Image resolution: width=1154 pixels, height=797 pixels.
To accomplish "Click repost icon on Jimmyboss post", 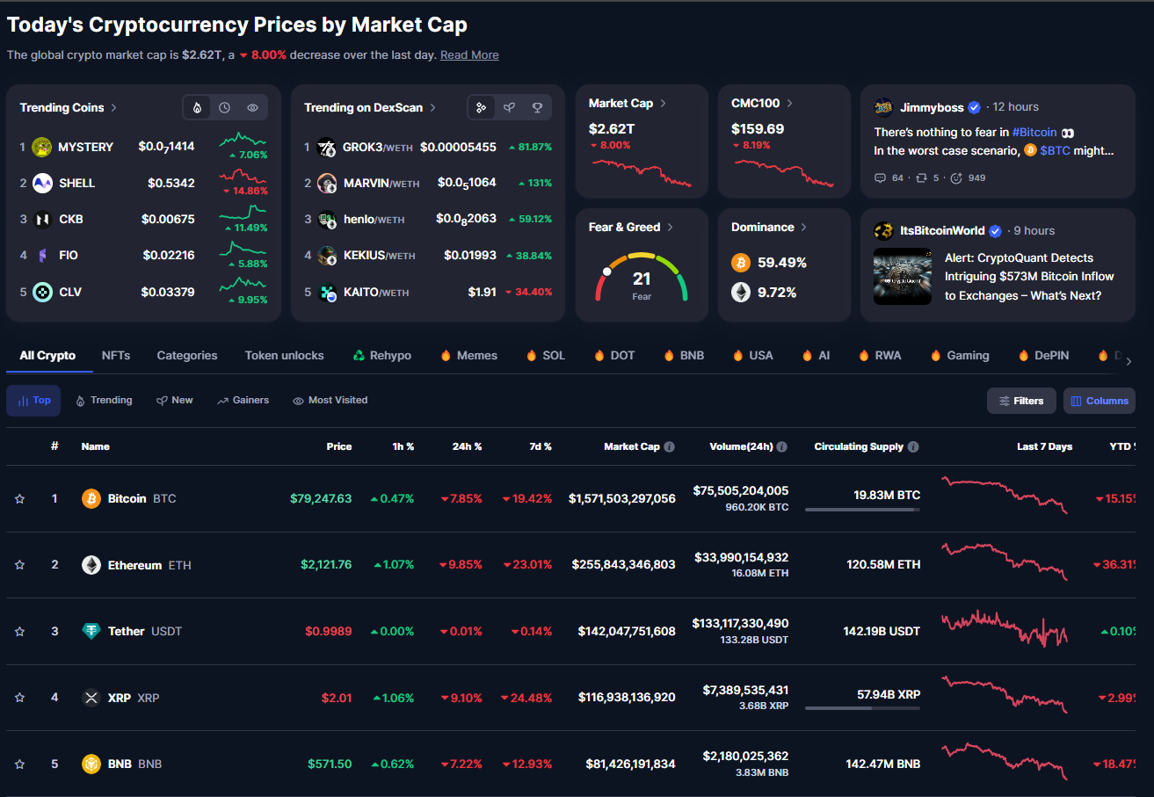I will (921, 178).
